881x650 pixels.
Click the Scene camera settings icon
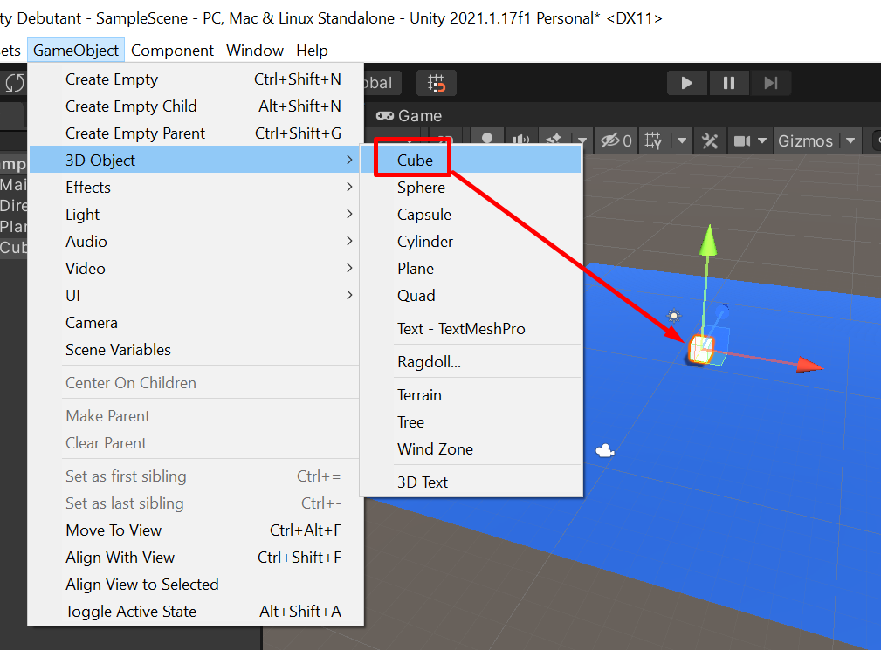click(x=742, y=140)
